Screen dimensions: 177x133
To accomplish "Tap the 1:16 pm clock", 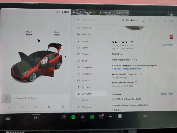I will (x=107, y=12).
